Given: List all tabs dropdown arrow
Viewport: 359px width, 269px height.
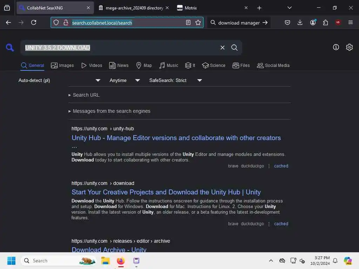Looking at the screenshot, I should [x=289, y=8].
